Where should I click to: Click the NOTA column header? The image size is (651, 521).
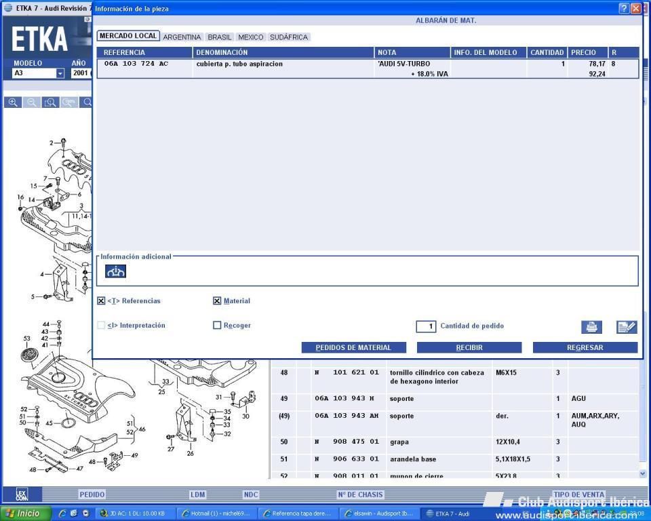(x=412, y=52)
